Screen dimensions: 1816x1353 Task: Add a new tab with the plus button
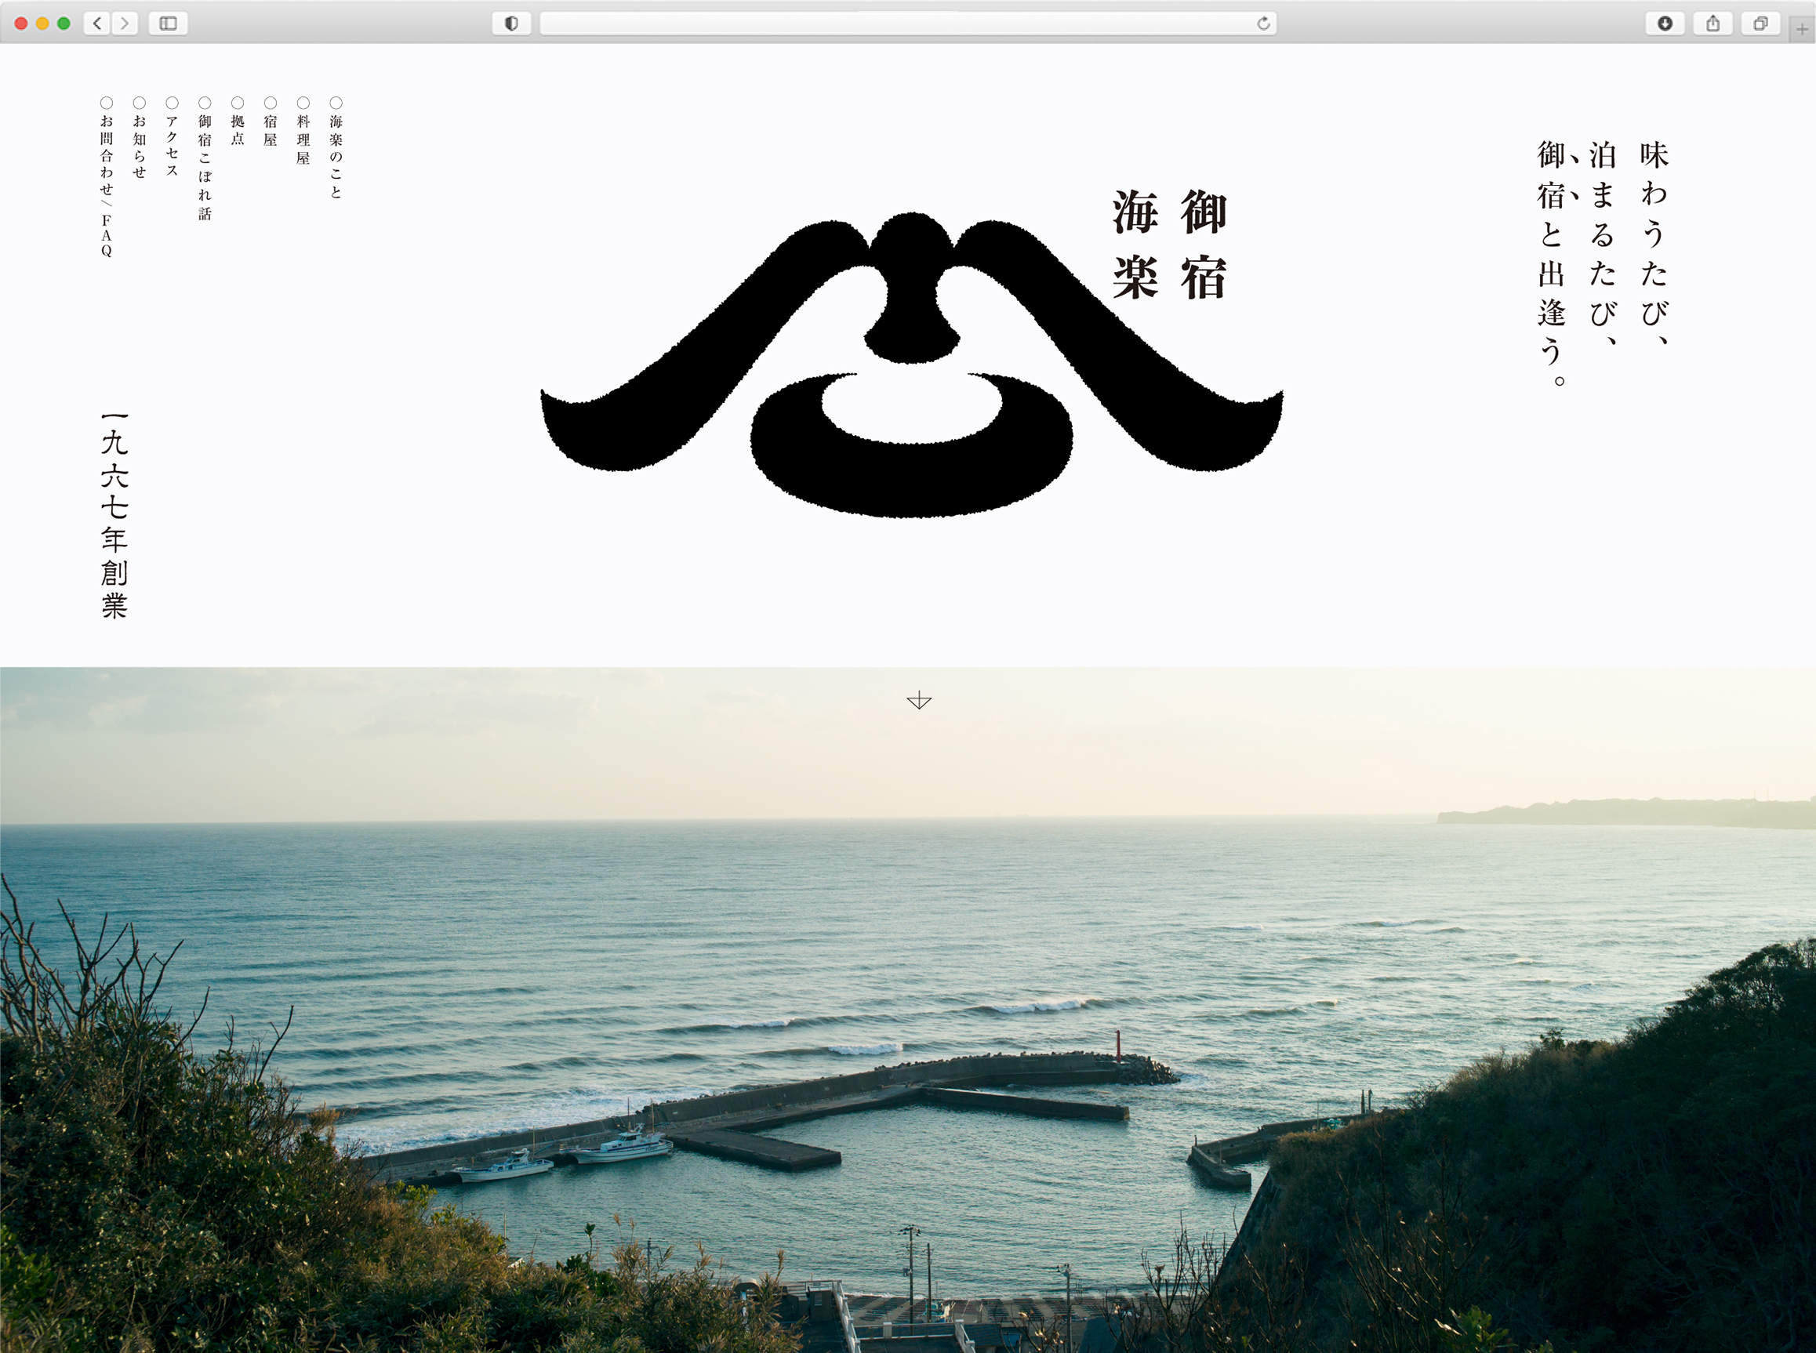(x=1802, y=30)
